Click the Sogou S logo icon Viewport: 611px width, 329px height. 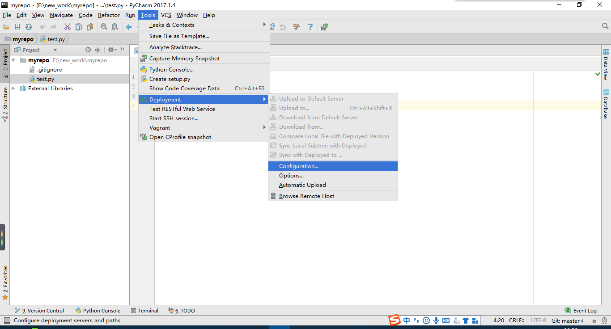click(394, 320)
